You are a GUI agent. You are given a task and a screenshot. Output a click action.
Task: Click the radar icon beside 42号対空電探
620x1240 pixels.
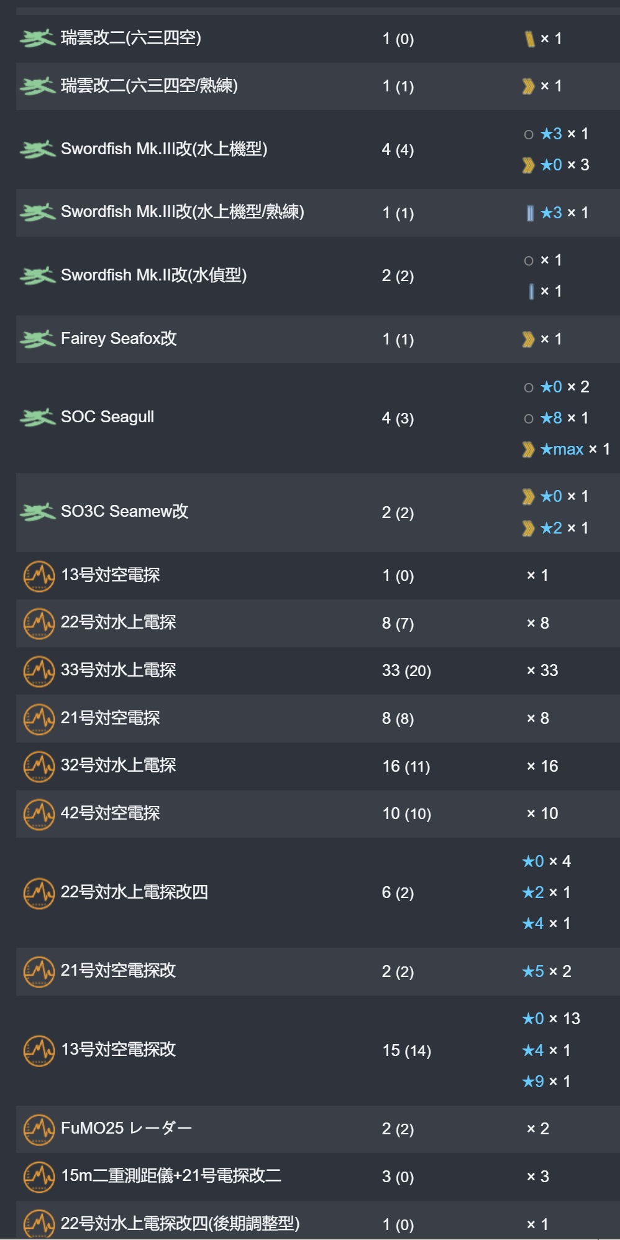39,814
